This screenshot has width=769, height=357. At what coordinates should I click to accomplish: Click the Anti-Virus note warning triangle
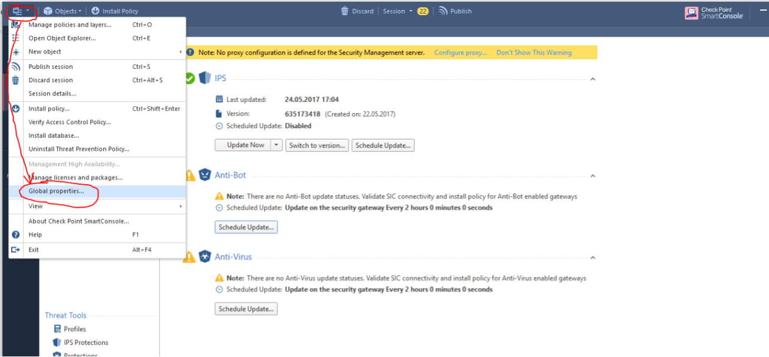[219, 278]
